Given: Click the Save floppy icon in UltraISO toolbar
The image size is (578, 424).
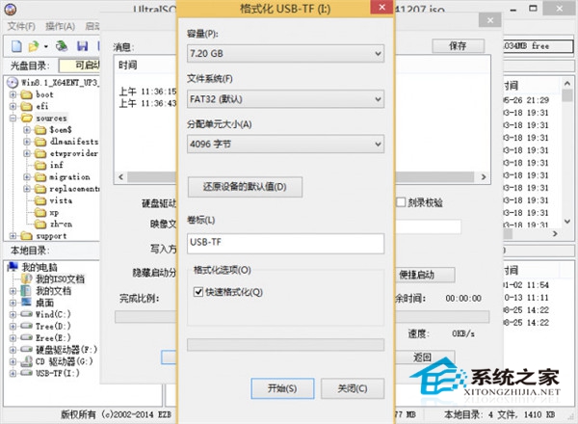Looking at the screenshot, I should pyautogui.click(x=82, y=46).
